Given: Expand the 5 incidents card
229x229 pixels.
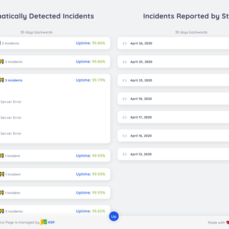Looking at the screenshot, I should coord(55,211).
